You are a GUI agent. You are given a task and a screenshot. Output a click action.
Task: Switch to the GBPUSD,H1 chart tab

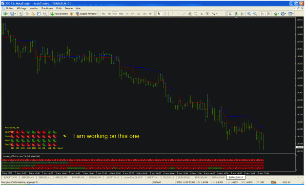(44, 177)
